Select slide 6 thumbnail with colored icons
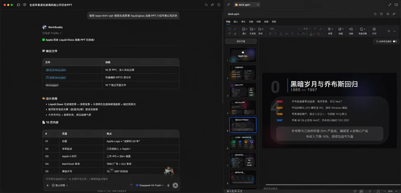 point(243,142)
